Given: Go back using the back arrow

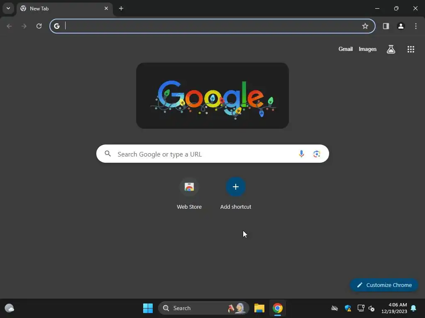Looking at the screenshot, I should coord(9,26).
